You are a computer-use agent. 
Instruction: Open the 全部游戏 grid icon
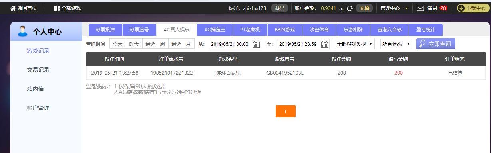click(x=57, y=8)
